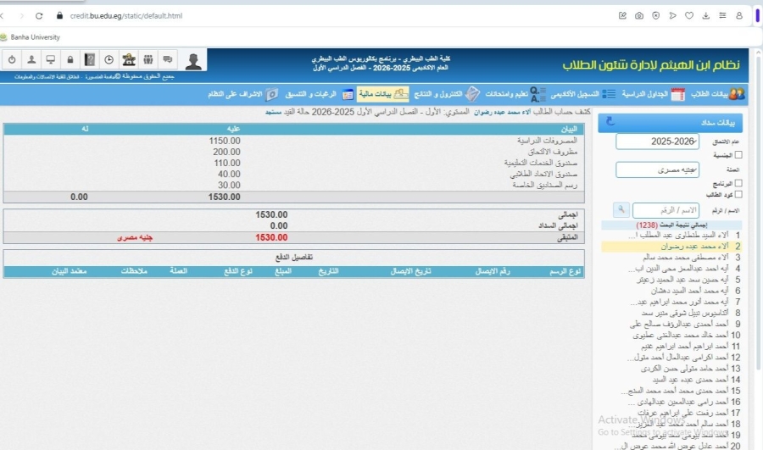763x450 pixels.
Task: Select student row 5 آيه حسين سعد
Action: (671, 280)
